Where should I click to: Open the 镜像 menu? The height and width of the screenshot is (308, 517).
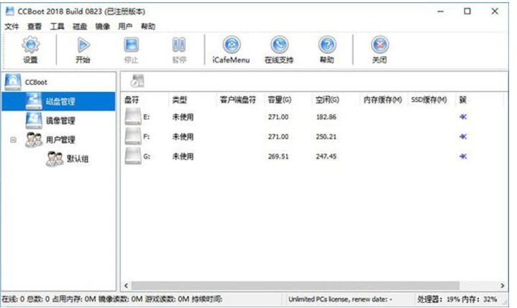(103, 27)
